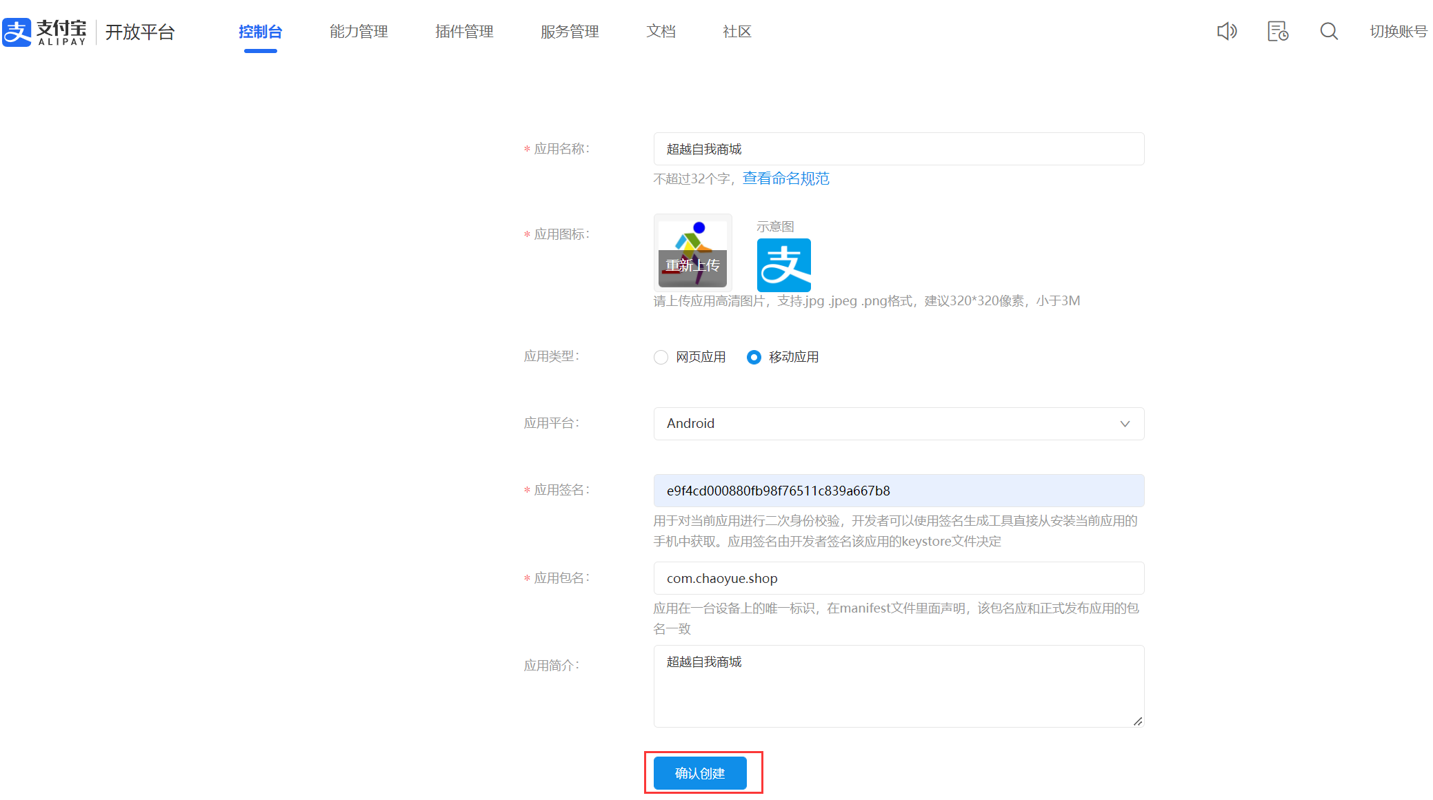Select the 移动应用 radio option
The width and height of the screenshot is (1433, 800).
point(754,357)
